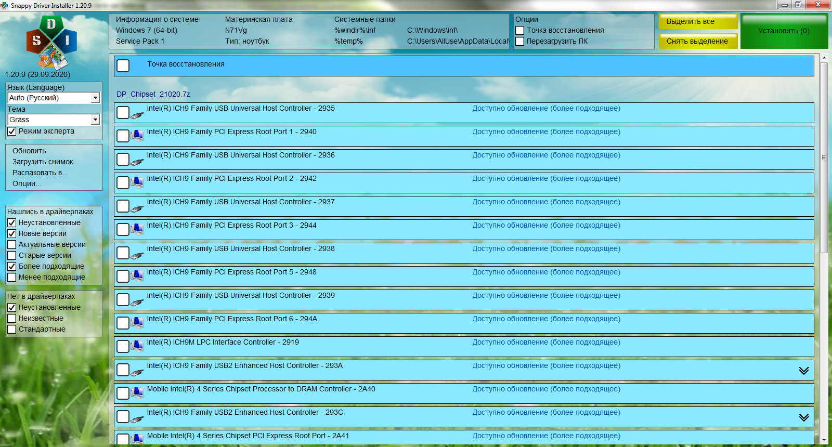Select the Universal Host Controller 2937 checkbox
Screen dimensions: 832x447
point(123,206)
